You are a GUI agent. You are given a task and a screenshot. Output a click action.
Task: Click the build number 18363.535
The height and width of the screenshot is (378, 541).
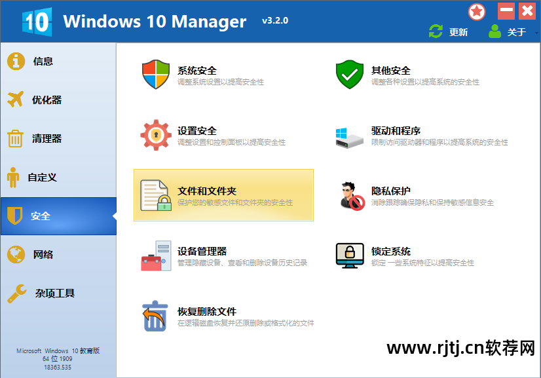58,368
